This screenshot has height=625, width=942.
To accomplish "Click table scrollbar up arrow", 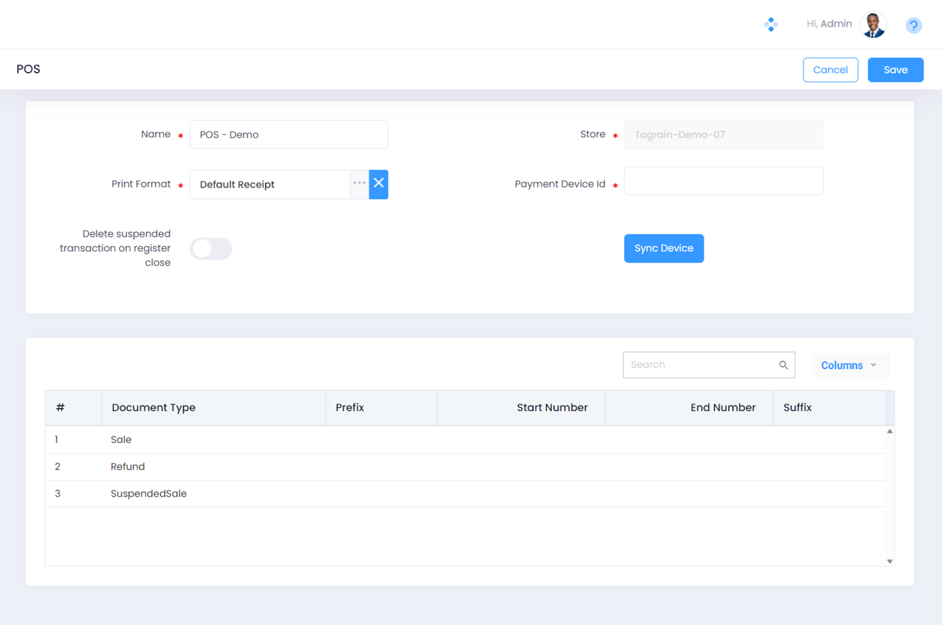I will tap(890, 431).
